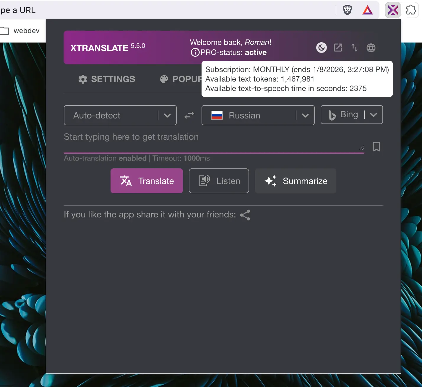The height and width of the screenshot is (387, 422).
Task: Click the info icon next to PRO-status
Action: coord(195,52)
